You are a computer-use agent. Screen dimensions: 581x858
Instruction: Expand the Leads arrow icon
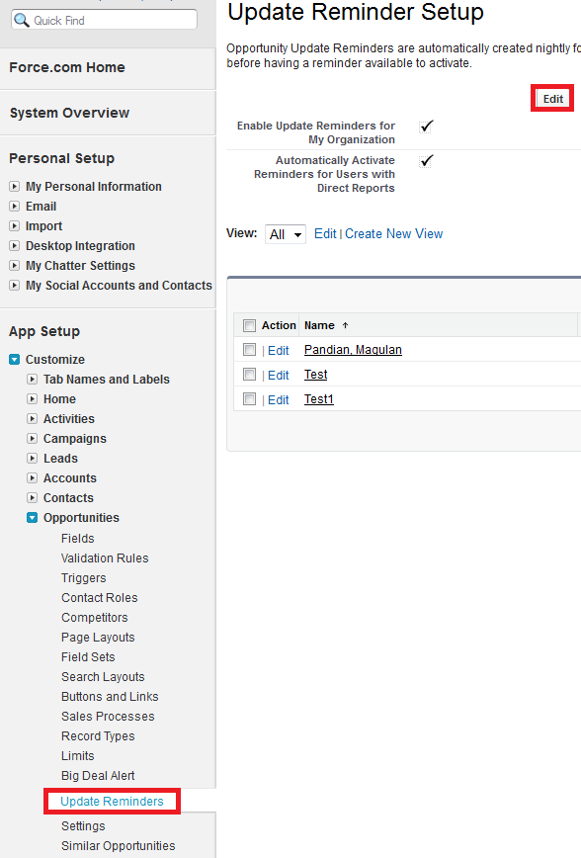click(x=33, y=459)
